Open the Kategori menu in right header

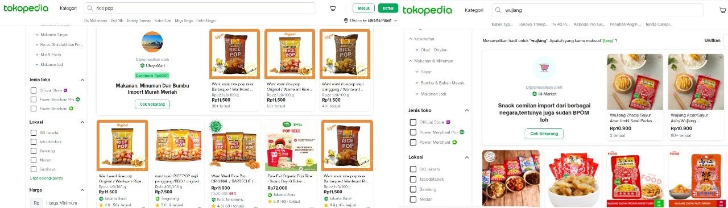474,10
